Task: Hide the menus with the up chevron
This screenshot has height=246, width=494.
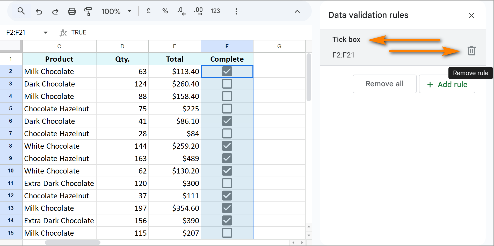Action: pos(297,11)
